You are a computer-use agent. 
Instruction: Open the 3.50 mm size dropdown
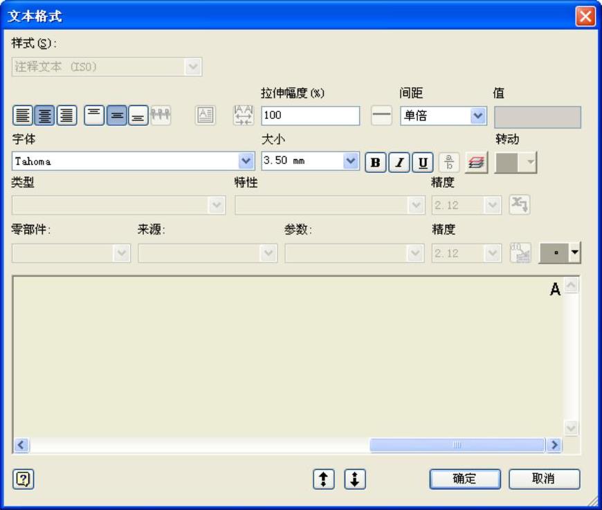click(x=351, y=161)
